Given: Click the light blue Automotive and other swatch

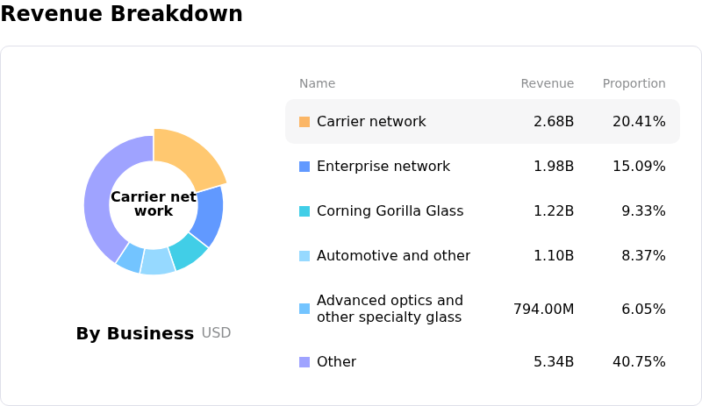Looking at the screenshot, I should (x=304, y=256).
